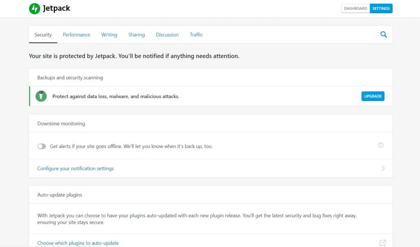Switch to the Performance tab
420x247 pixels.
tap(76, 35)
